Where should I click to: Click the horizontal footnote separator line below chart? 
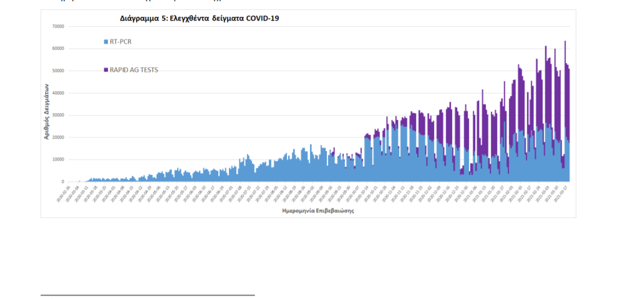[x=147, y=295]
